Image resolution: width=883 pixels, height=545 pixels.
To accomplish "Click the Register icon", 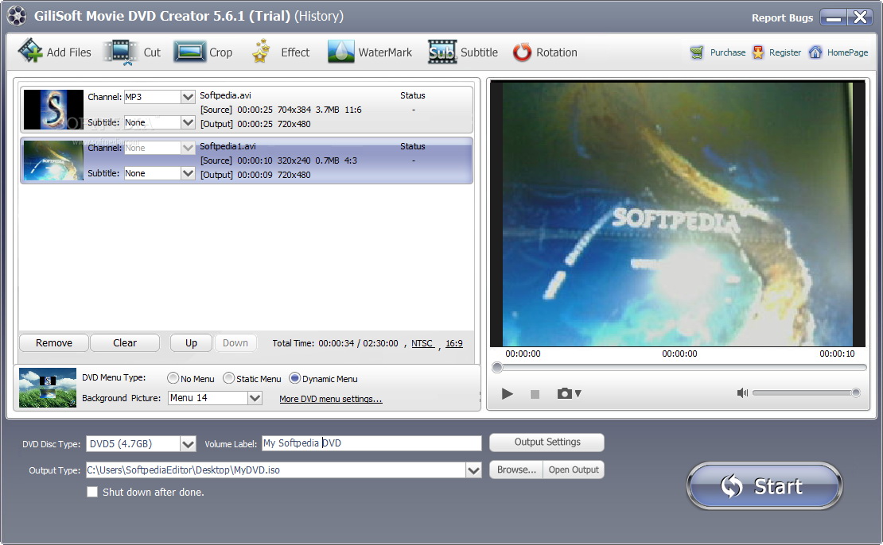I will coord(759,52).
